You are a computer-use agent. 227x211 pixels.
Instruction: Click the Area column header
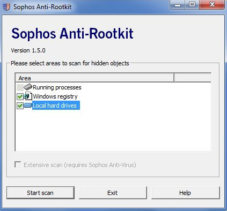94,78
